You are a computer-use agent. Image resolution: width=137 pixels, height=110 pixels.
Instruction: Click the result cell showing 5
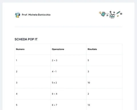pyautogui.click(x=104, y=60)
